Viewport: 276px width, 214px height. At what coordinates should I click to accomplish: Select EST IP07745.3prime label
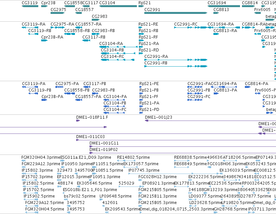coord(144,170)
